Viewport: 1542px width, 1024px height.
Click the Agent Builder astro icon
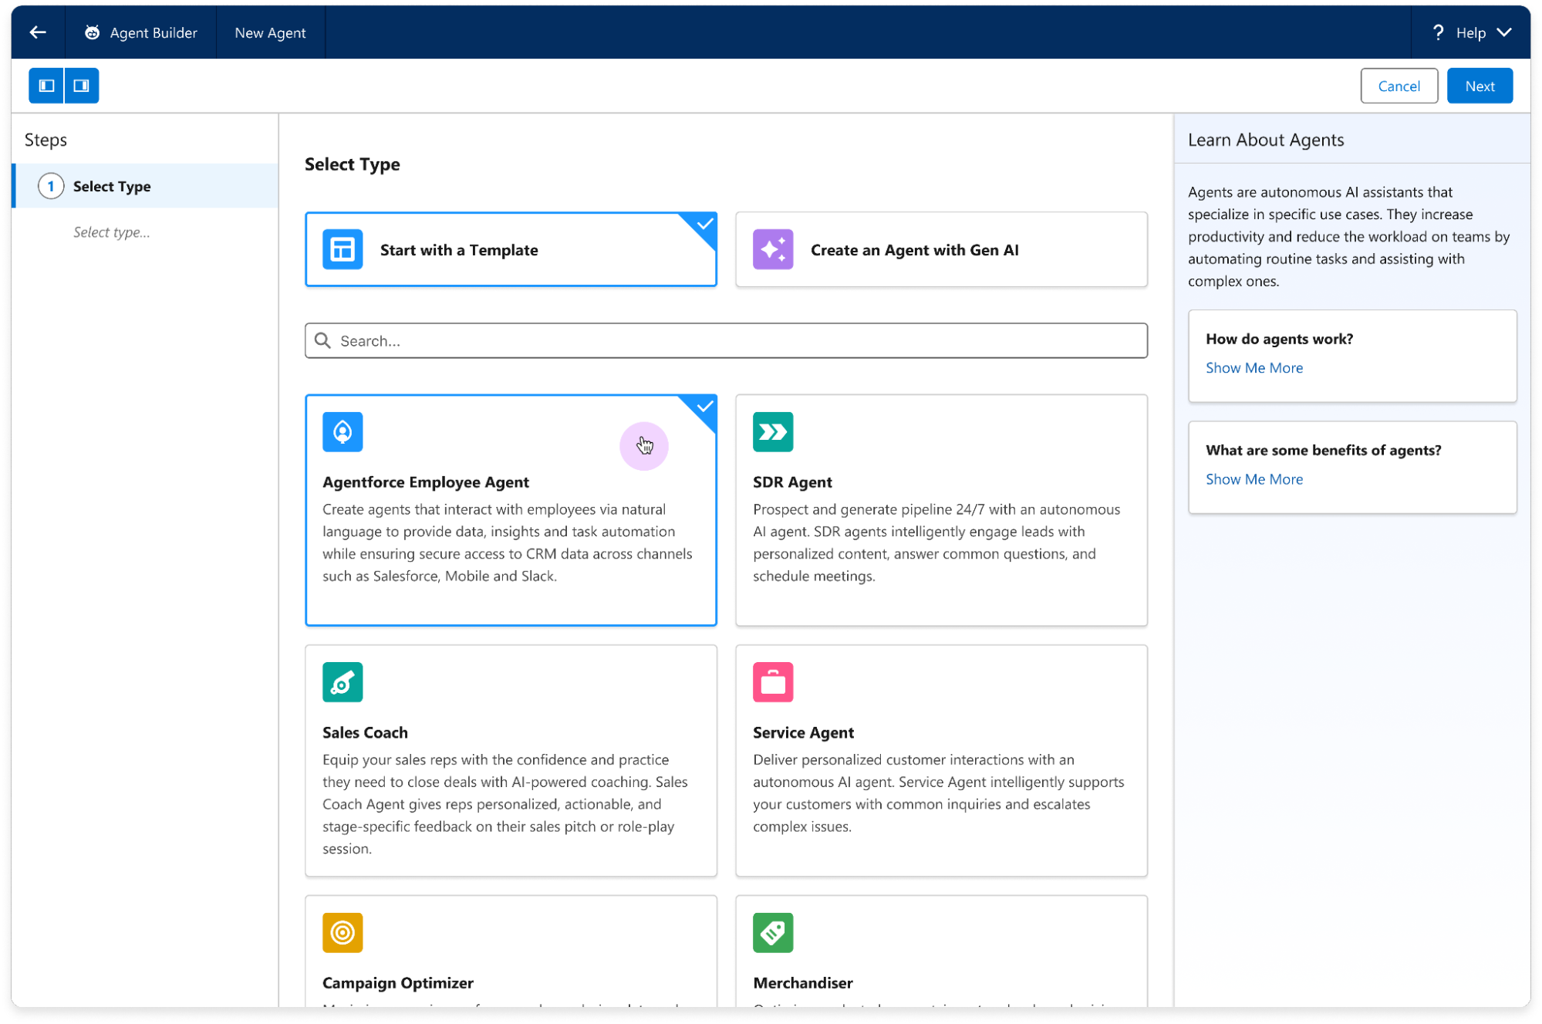(x=92, y=32)
